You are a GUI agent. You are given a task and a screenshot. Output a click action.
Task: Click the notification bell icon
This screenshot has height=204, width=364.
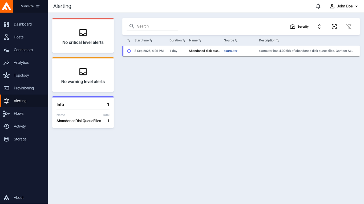click(318, 6)
